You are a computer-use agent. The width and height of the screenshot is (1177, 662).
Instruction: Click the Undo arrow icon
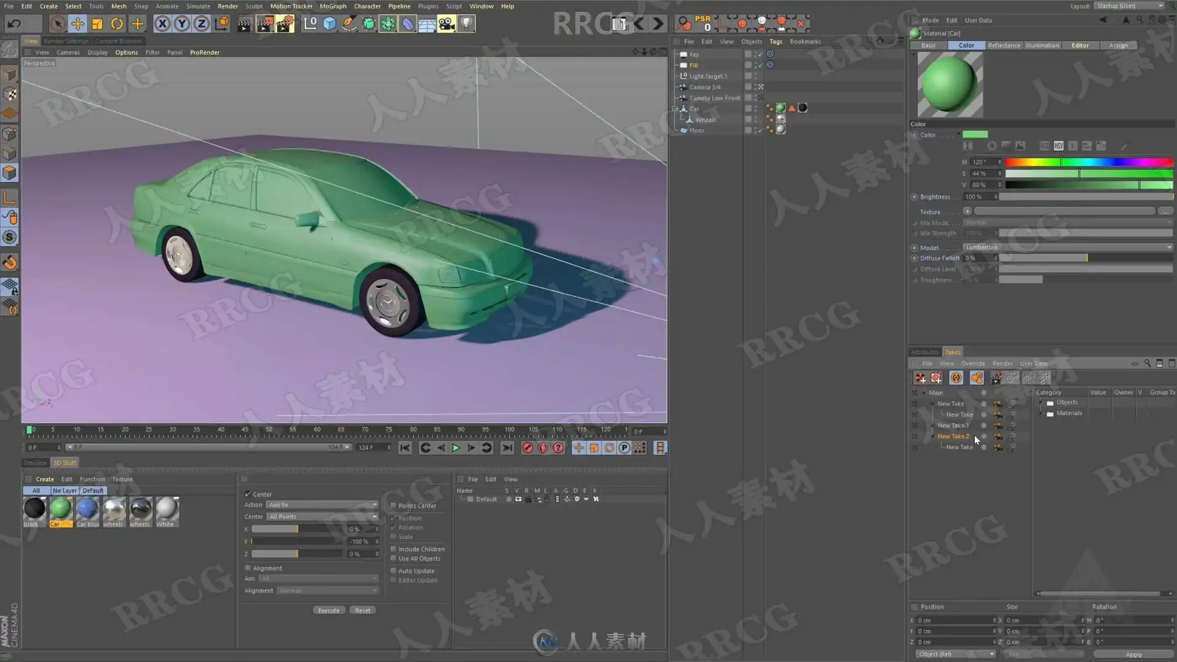pyautogui.click(x=14, y=24)
